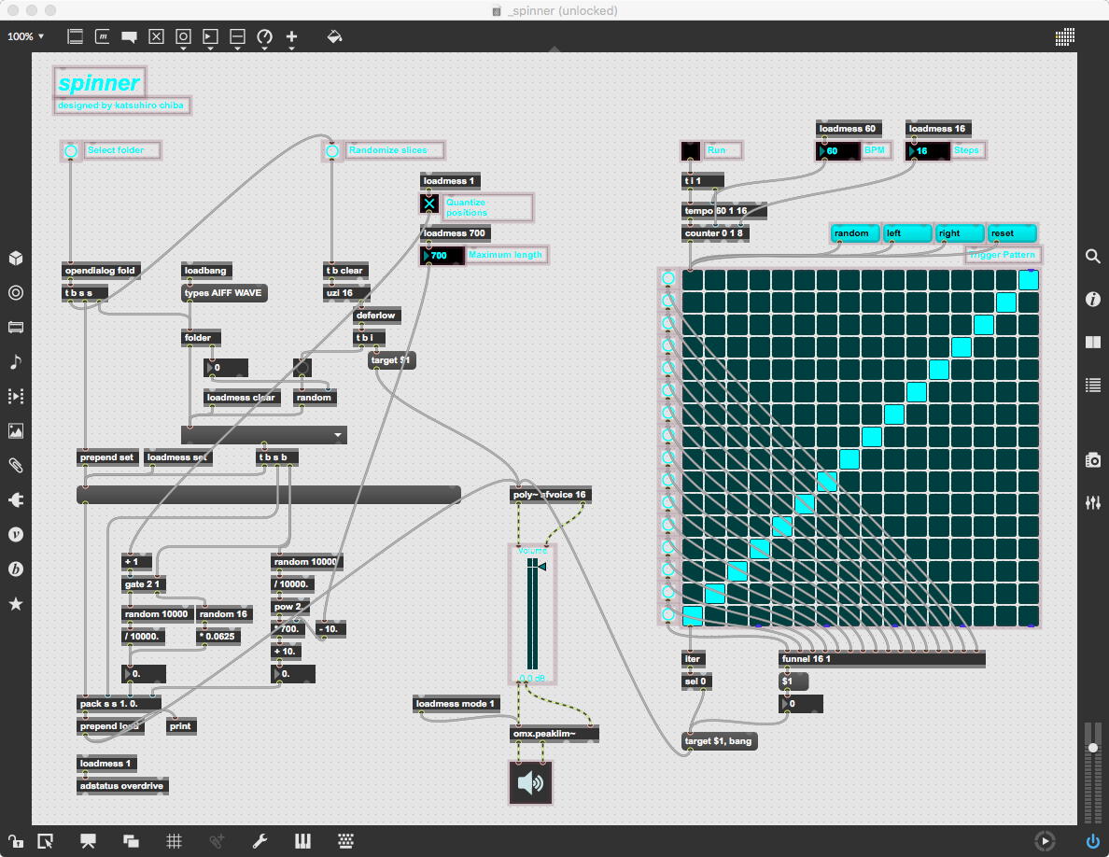Click the Format paint bucket icon

334,37
